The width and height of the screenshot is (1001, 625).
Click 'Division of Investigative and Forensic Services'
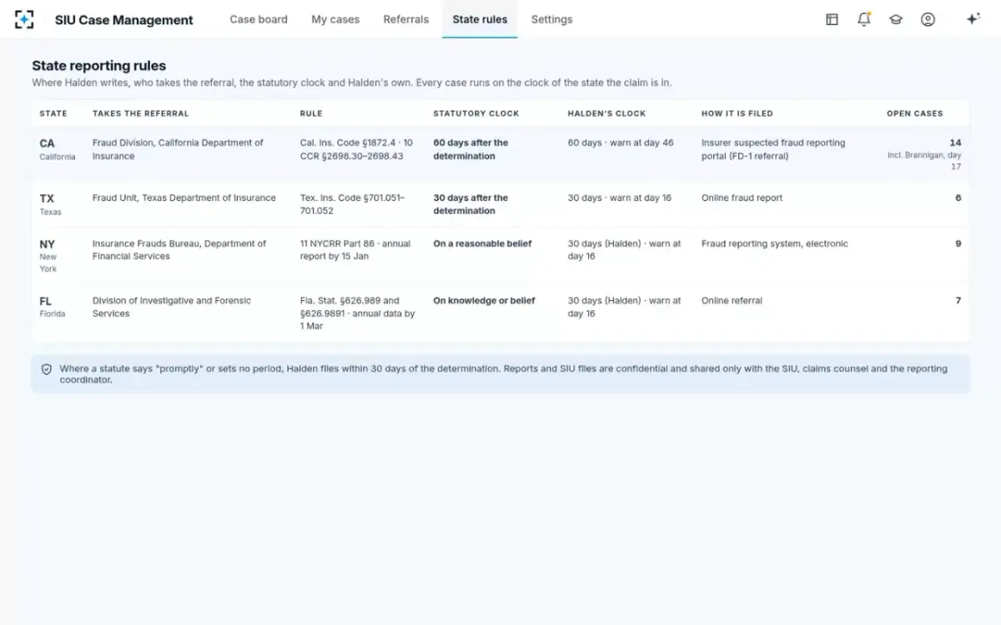pyautogui.click(x=172, y=307)
